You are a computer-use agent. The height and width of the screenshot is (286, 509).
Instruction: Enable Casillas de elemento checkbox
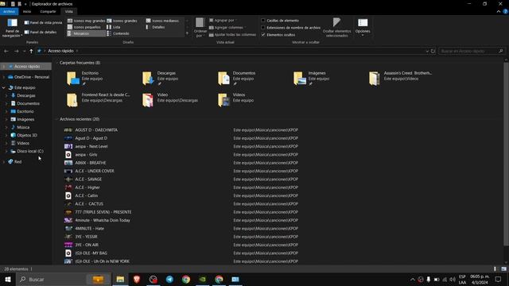pyautogui.click(x=263, y=21)
